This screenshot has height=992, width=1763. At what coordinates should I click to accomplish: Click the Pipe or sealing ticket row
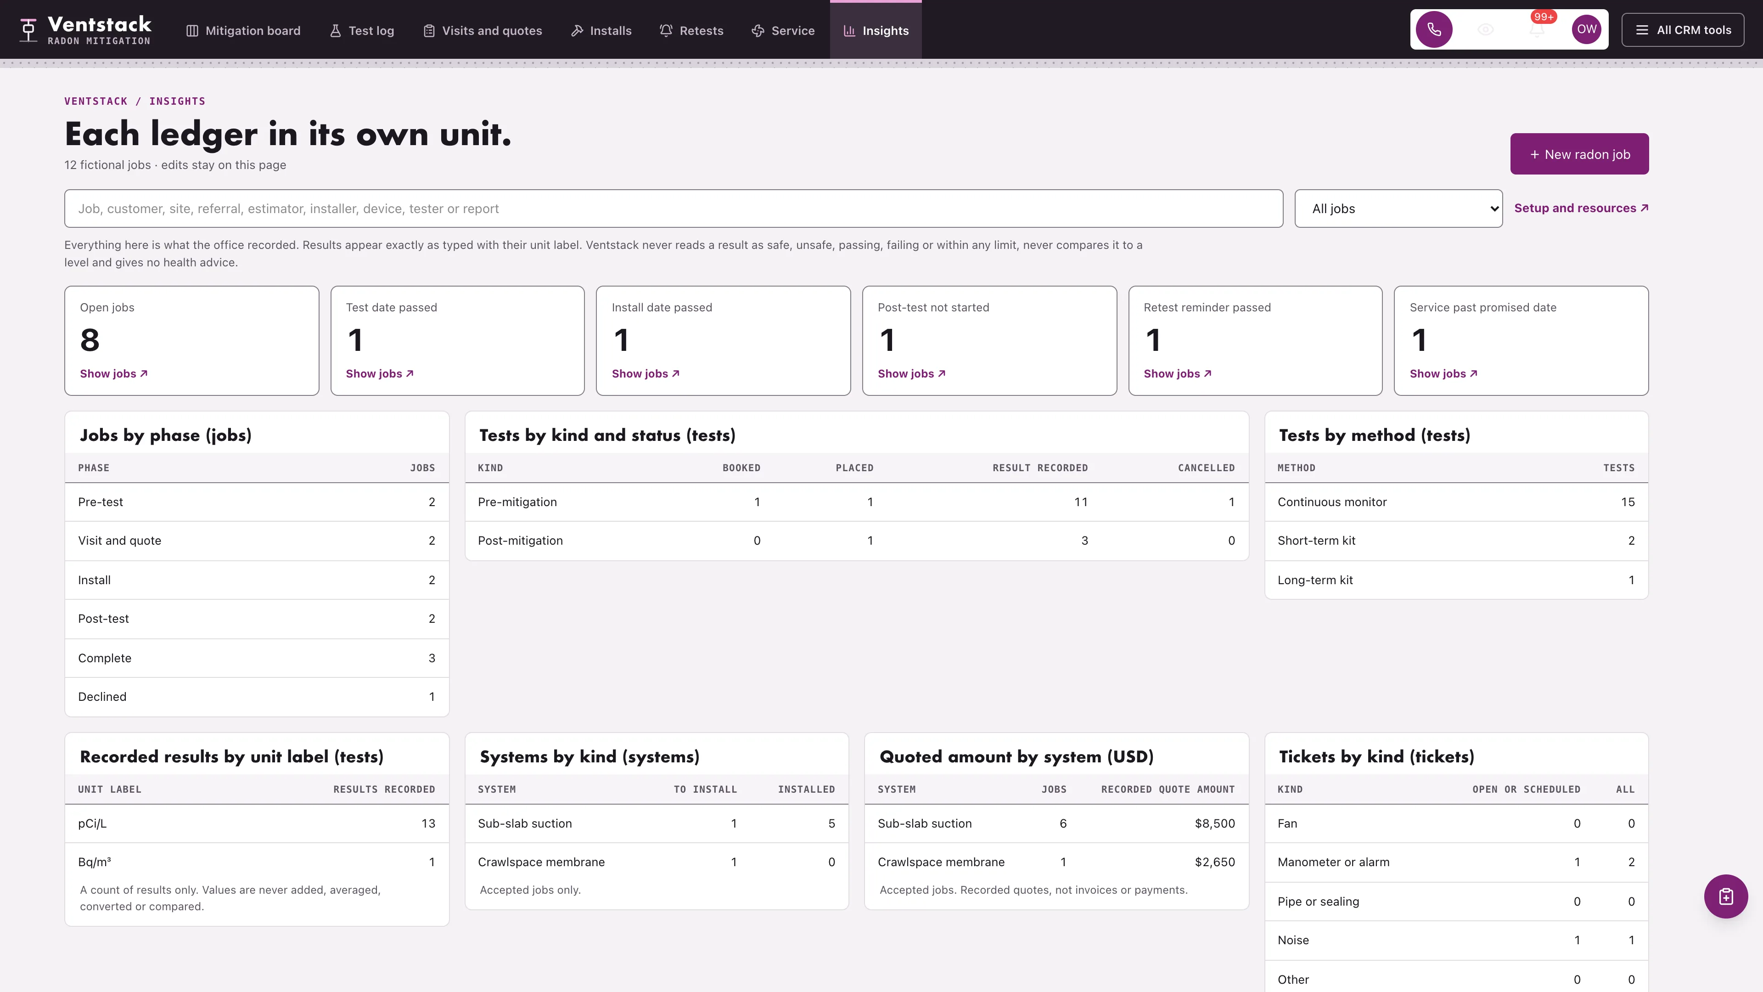(x=1456, y=902)
